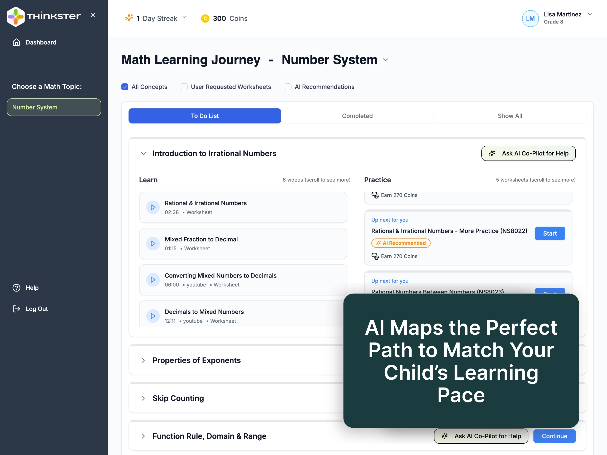Start the More Practice NS8022 worksheet

click(550, 233)
